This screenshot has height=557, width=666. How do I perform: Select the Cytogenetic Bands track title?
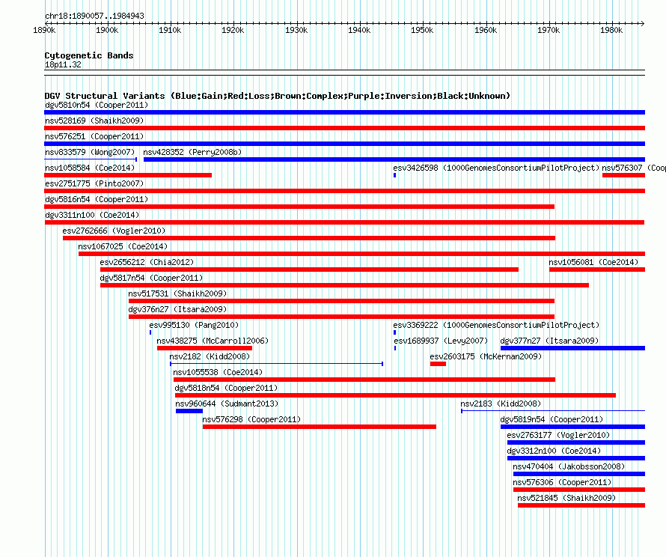89,55
